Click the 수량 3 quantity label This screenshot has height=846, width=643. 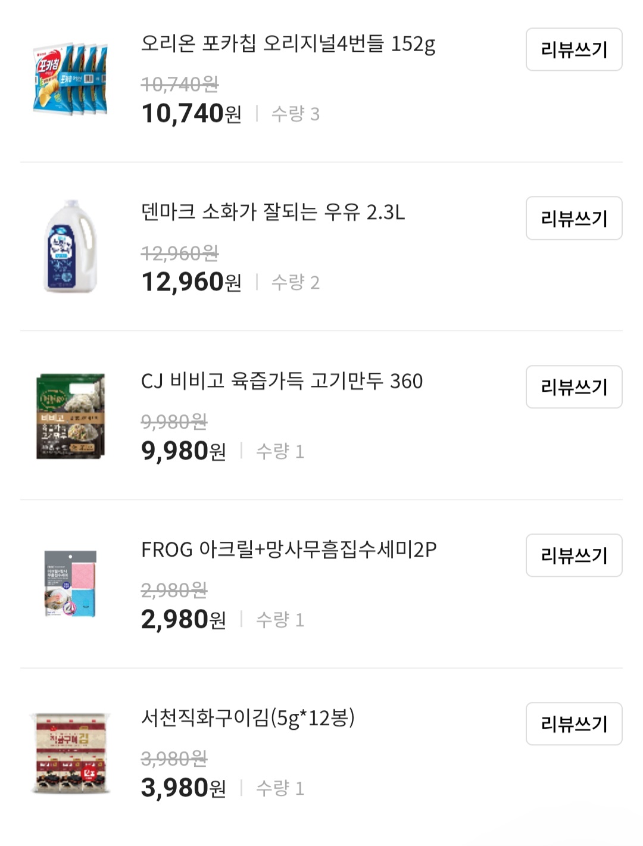coord(295,114)
